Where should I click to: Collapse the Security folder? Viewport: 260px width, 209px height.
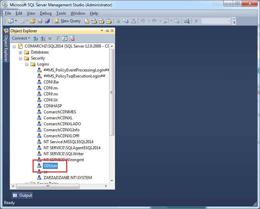coord(20,58)
